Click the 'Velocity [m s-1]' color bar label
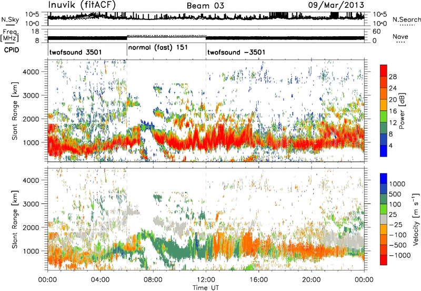 [x=416, y=219]
